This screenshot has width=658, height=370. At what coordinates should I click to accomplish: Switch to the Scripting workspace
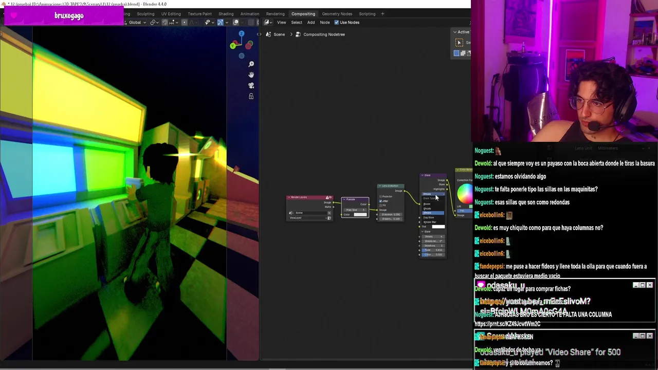click(367, 14)
